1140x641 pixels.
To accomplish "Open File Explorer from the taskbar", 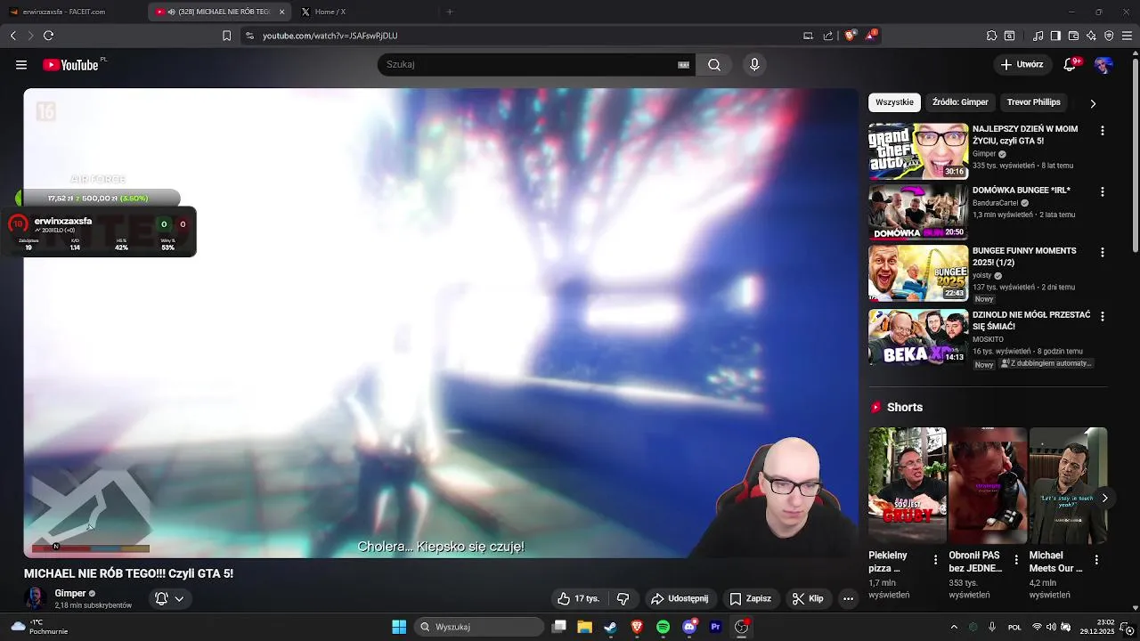I will [584, 627].
